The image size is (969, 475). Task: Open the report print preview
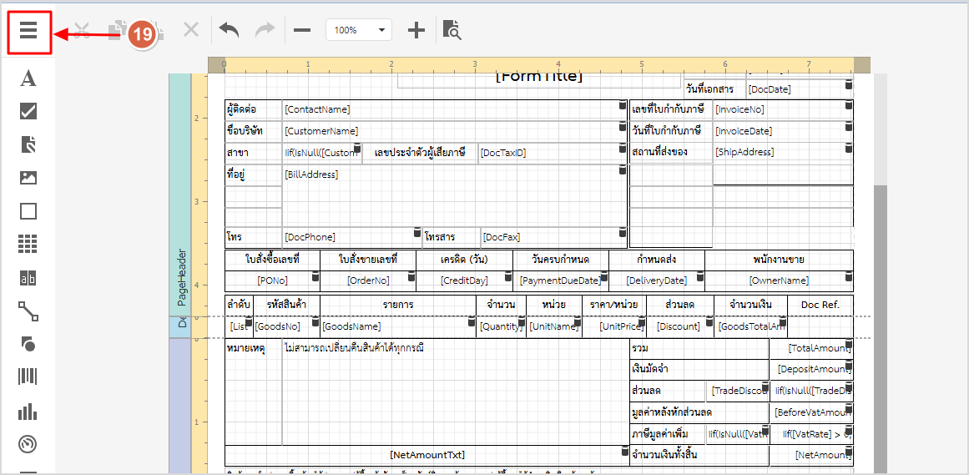tap(452, 30)
